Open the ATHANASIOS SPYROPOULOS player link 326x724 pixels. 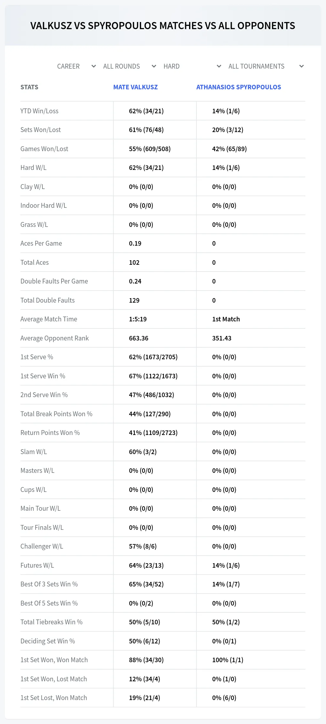239,87
